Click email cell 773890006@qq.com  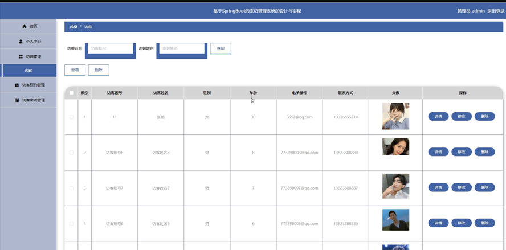pos(300,224)
